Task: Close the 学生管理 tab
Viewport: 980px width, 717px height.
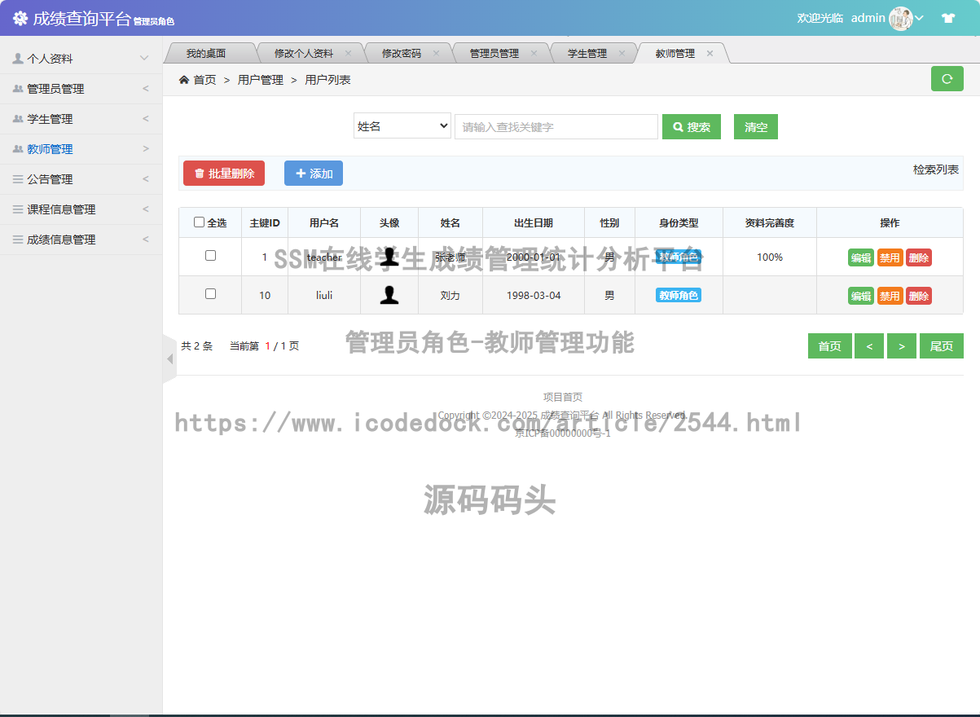Action: coord(622,53)
